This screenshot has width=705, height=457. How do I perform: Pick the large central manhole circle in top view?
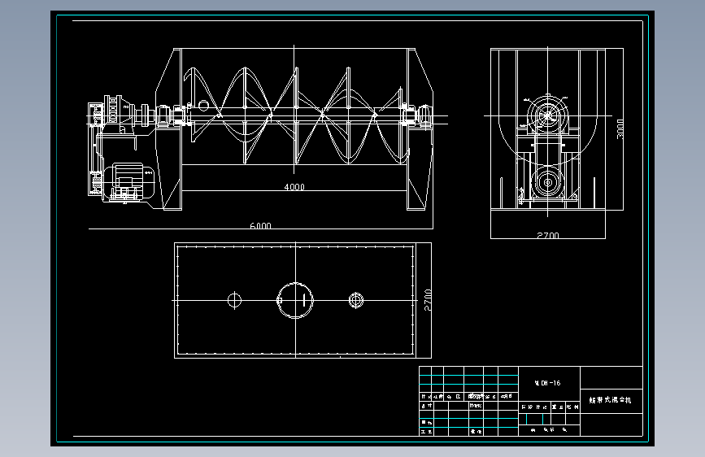tap(295, 300)
